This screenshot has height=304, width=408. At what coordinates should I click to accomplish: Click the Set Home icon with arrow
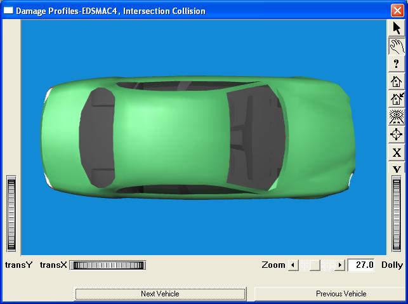(x=397, y=99)
